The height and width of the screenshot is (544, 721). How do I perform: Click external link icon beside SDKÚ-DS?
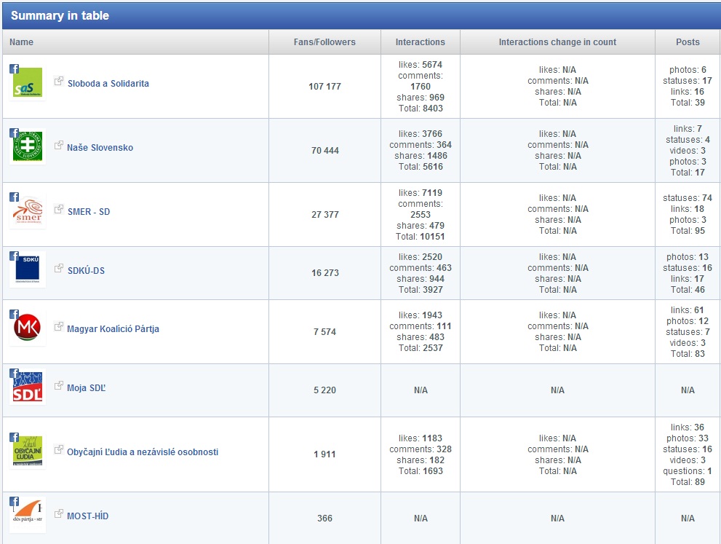tap(58, 268)
